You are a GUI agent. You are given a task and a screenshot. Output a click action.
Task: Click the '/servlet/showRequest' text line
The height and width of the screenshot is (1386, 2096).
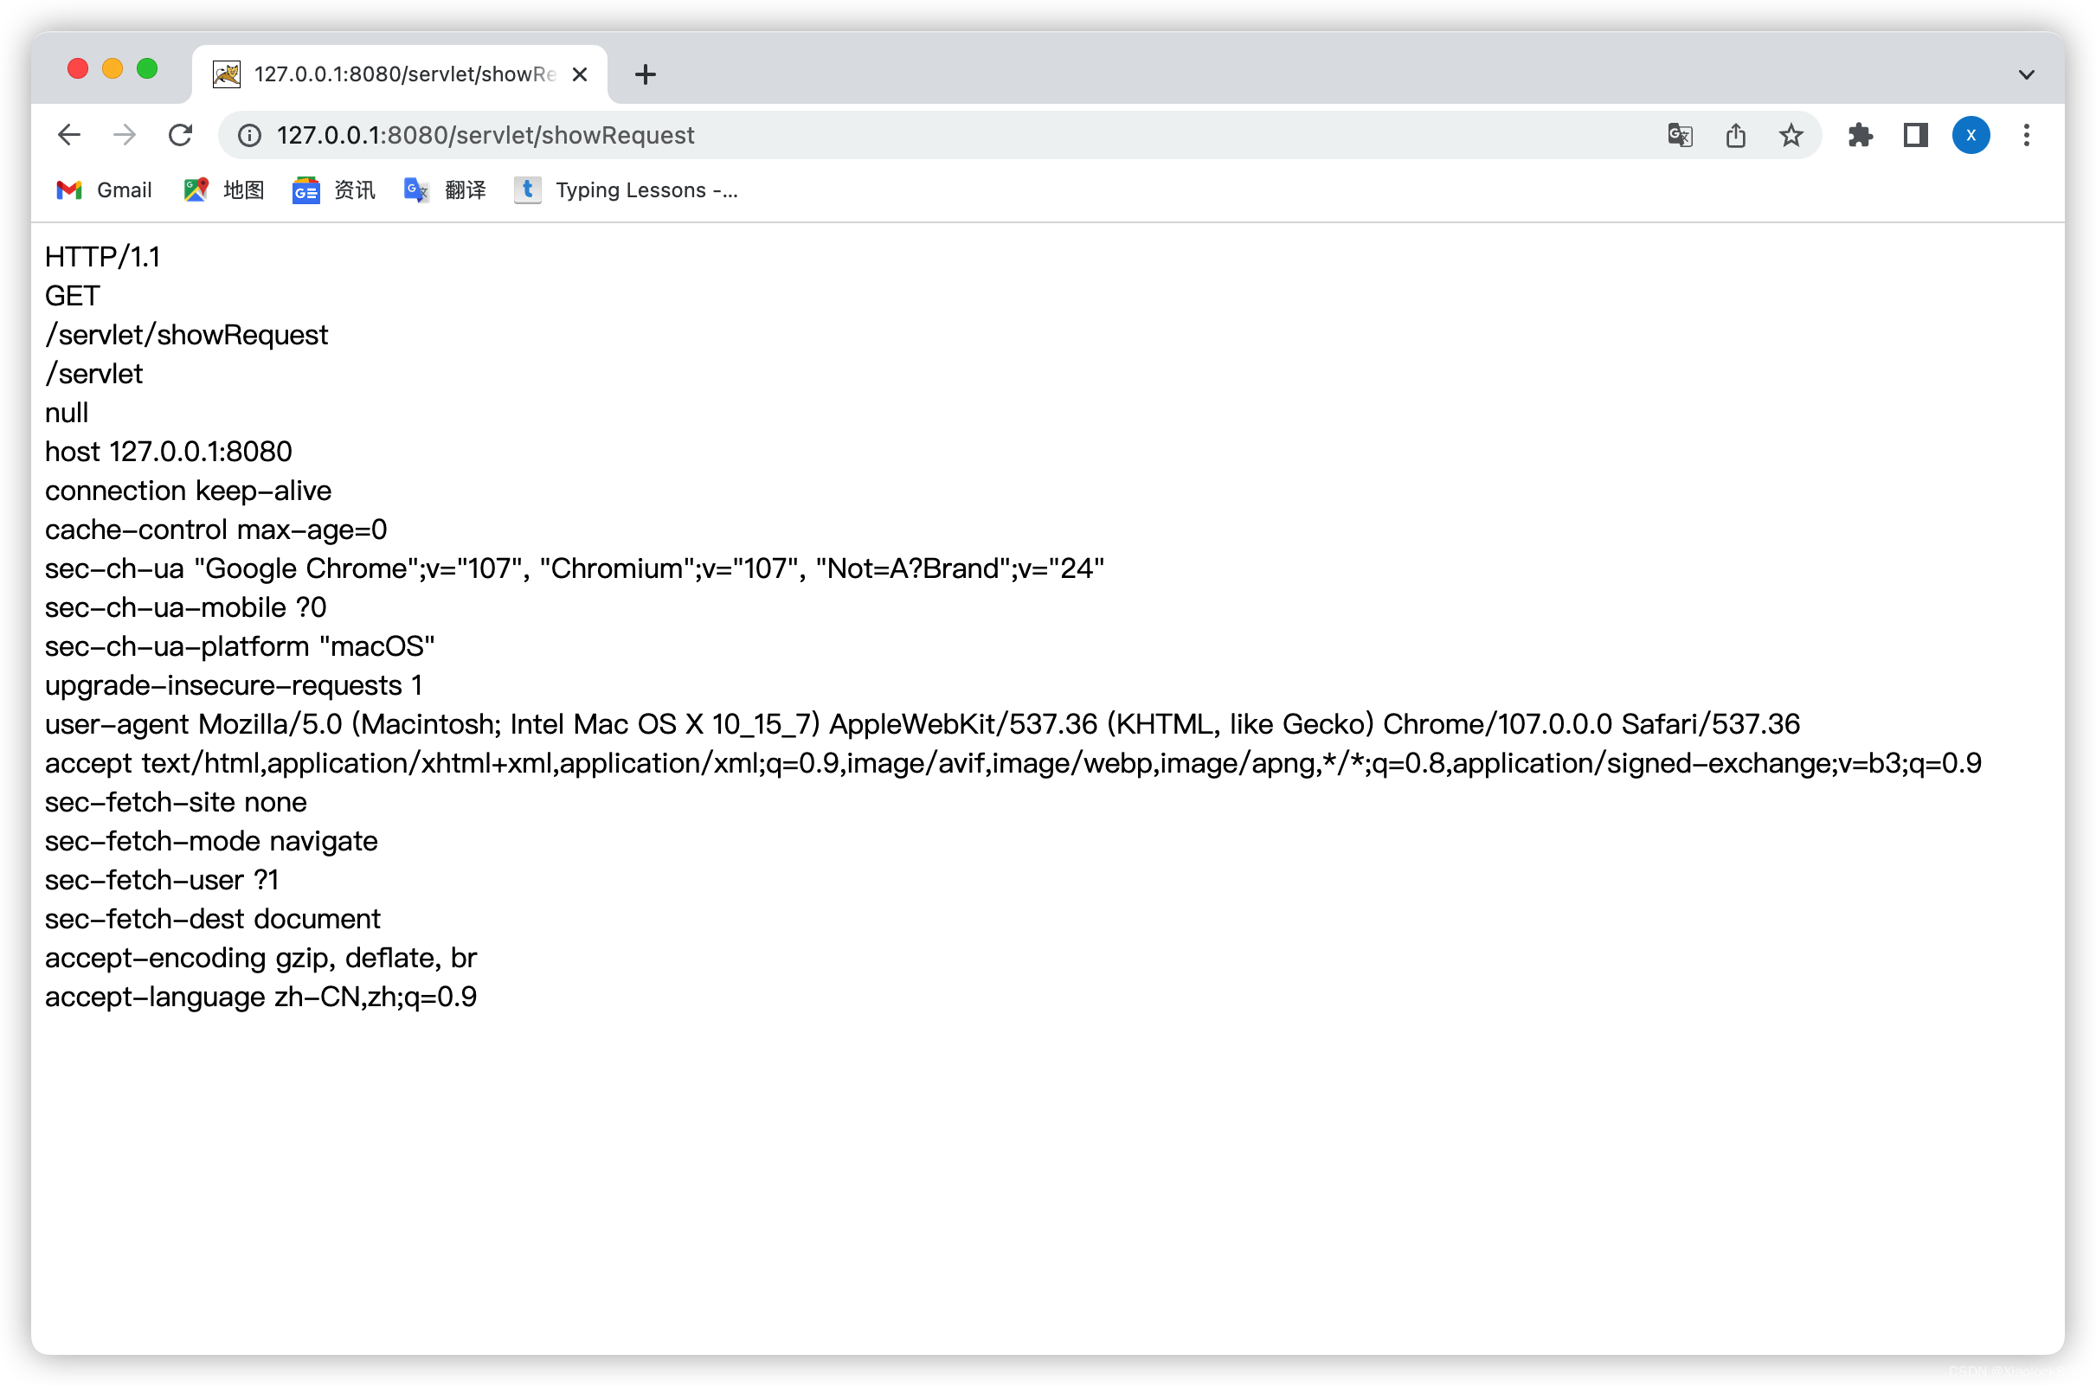pyautogui.click(x=187, y=335)
